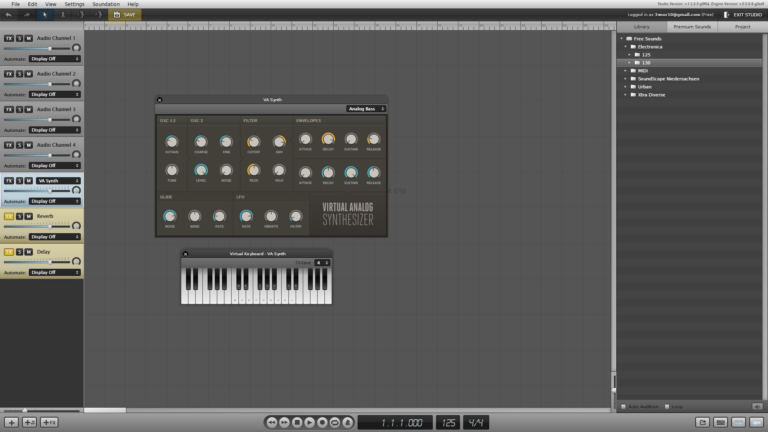Toggle loop playback icon in transport
The width and height of the screenshot is (768, 432).
(335, 422)
